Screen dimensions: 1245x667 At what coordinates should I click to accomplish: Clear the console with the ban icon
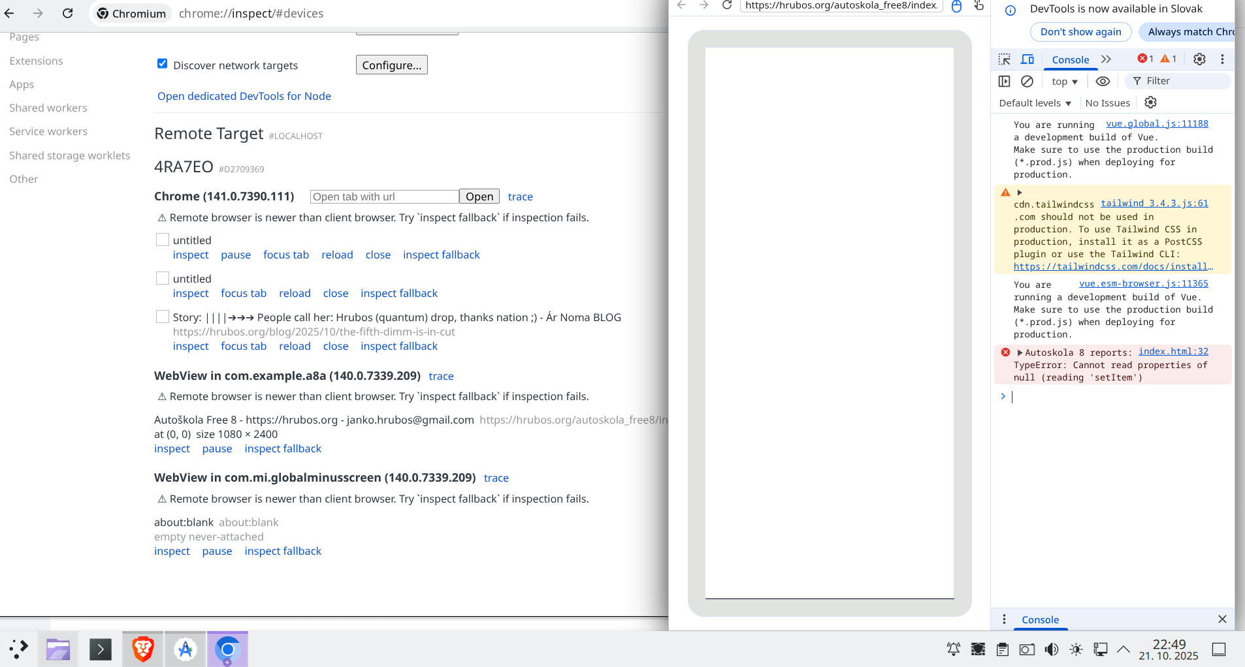point(1027,82)
